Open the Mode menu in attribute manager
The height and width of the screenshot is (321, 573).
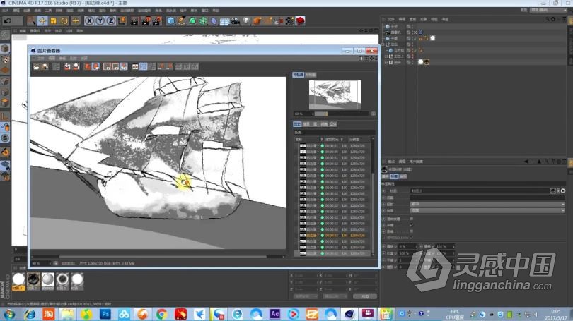coord(391,162)
